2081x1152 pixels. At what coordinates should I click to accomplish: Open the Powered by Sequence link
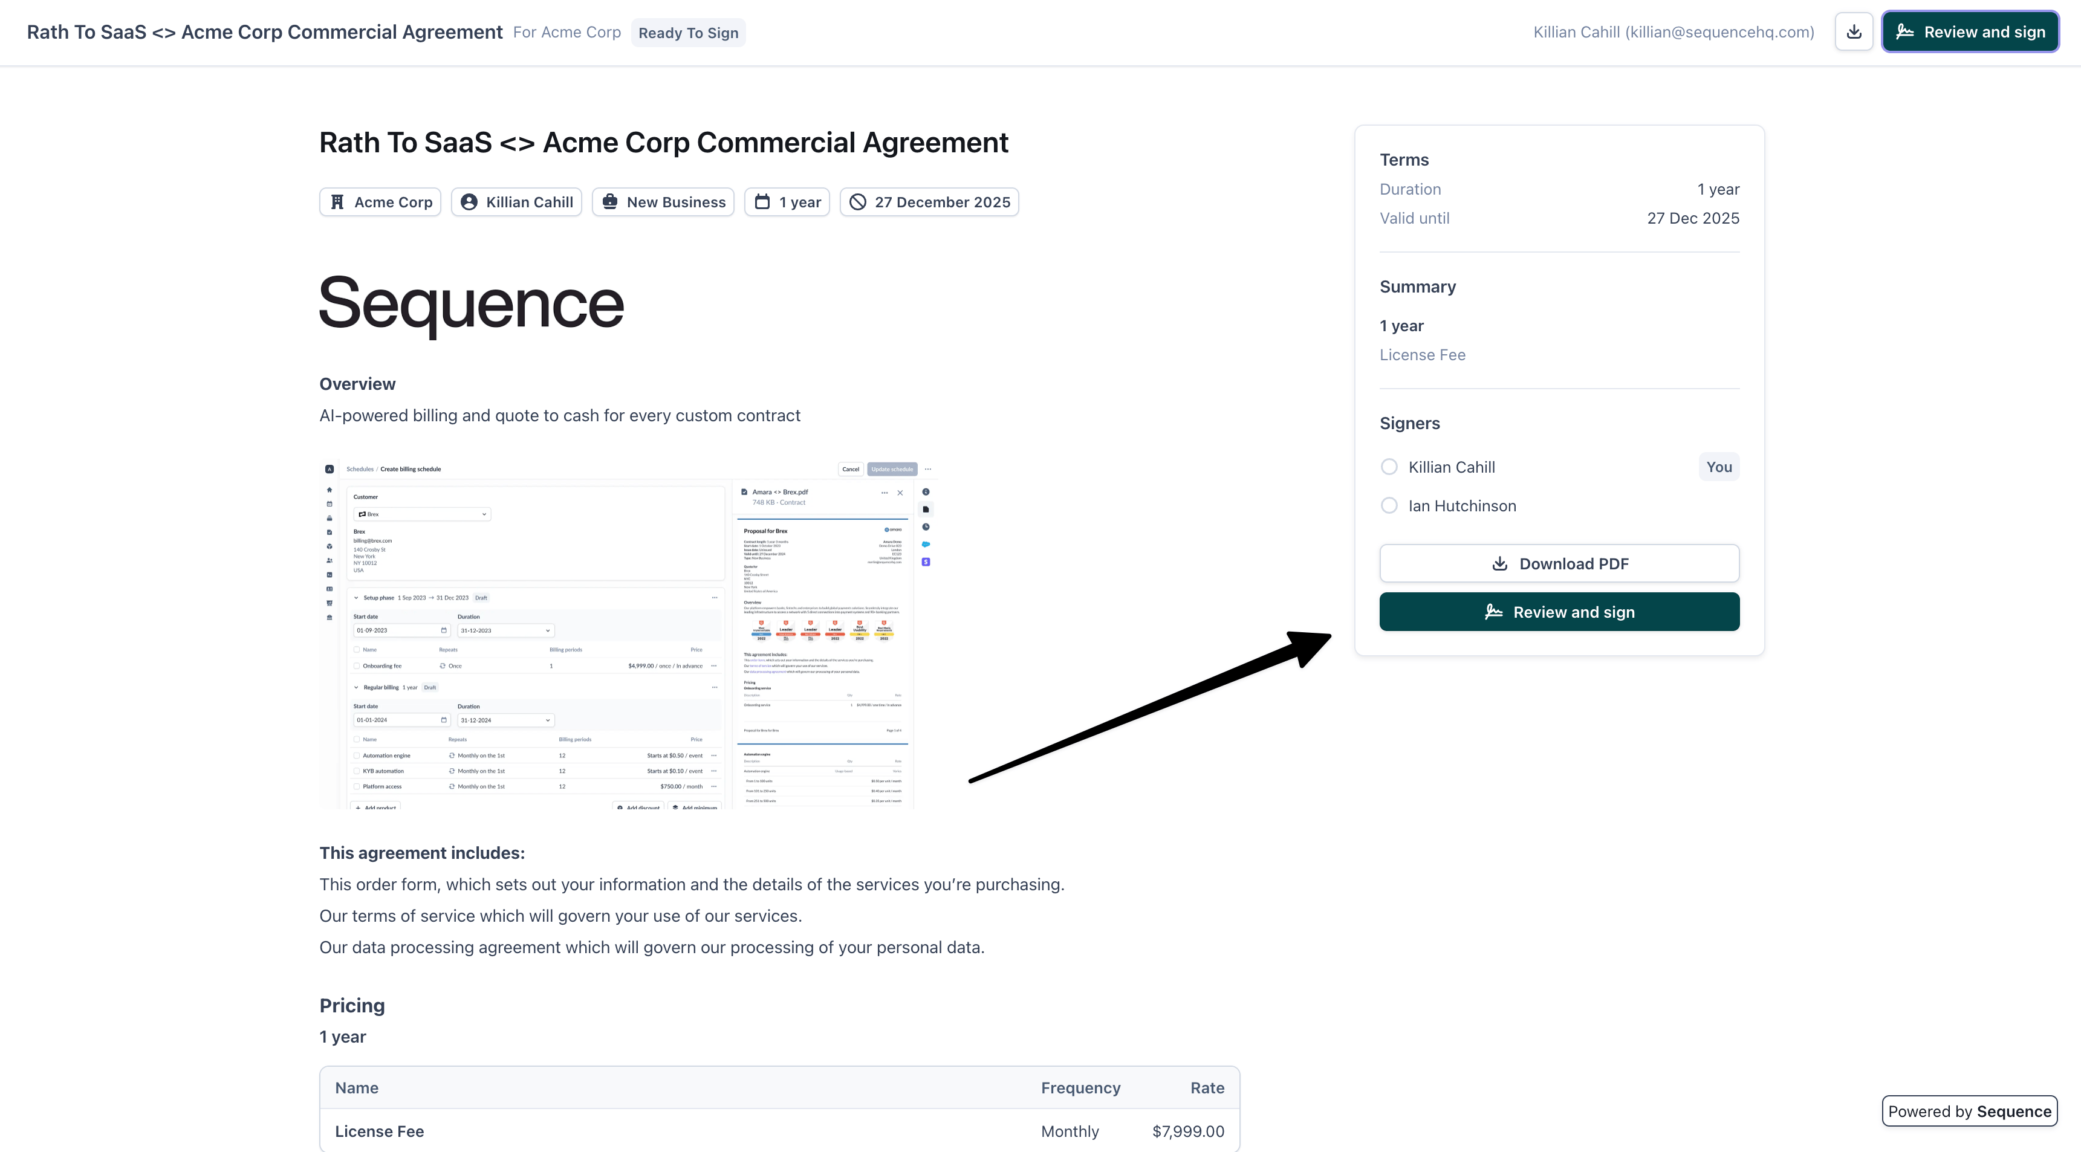tap(1969, 1112)
